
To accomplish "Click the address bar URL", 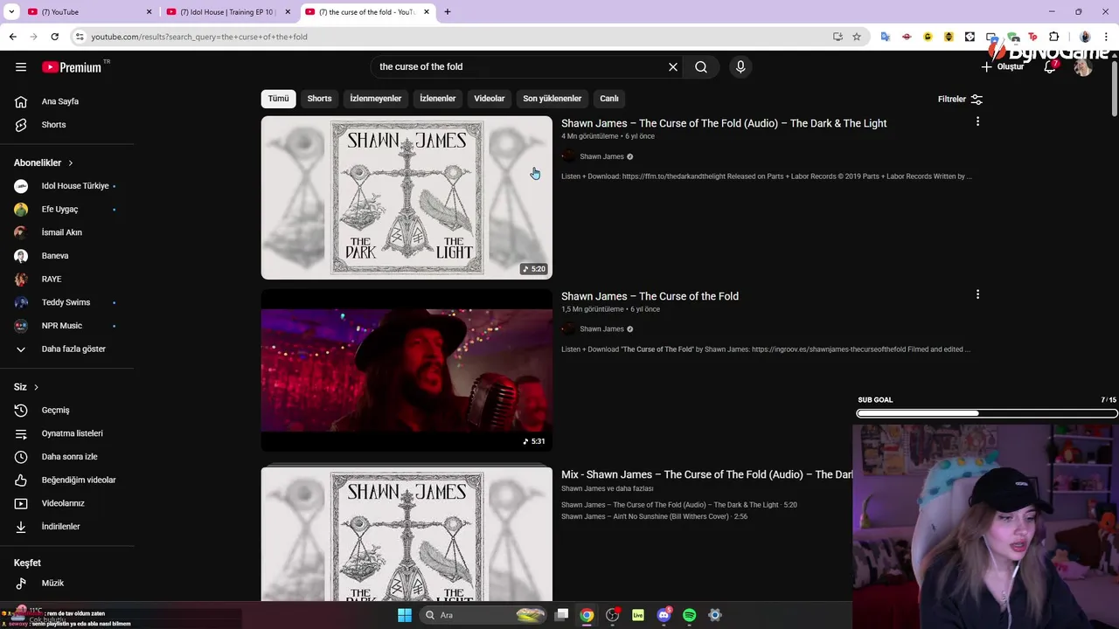I will coord(199,37).
